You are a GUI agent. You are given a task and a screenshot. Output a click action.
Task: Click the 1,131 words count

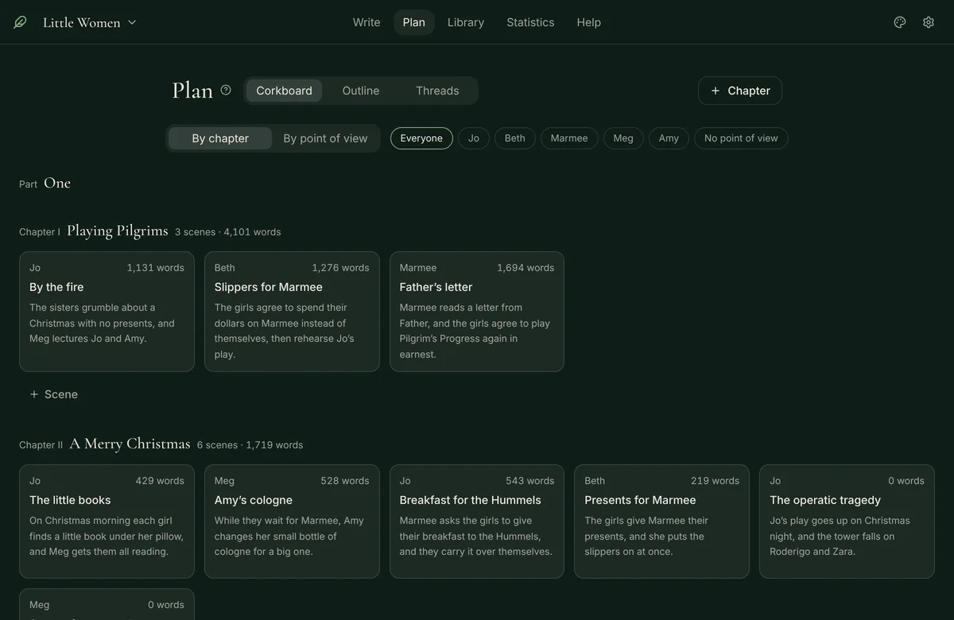(x=155, y=268)
